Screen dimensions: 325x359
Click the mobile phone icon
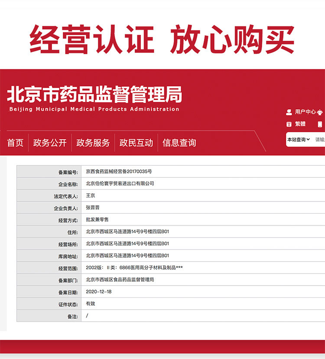[320, 124]
